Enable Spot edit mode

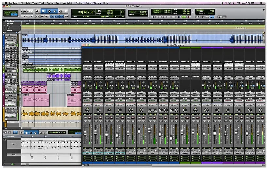point(14,12)
